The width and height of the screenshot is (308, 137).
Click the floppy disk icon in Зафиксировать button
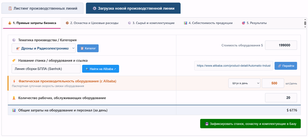coord(207,124)
